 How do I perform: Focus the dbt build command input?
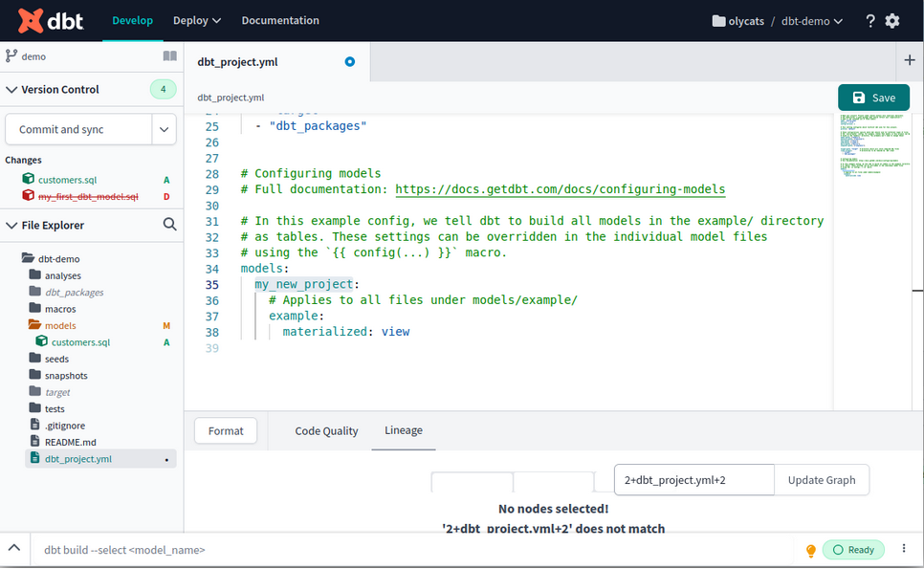(x=412, y=550)
